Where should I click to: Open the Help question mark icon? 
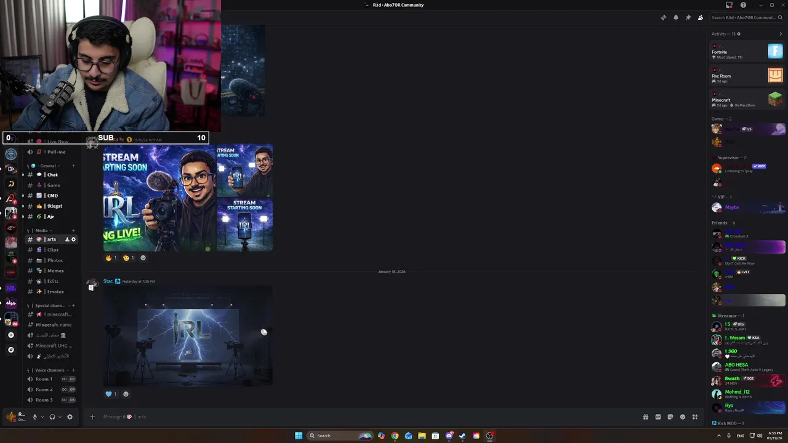[743, 5]
